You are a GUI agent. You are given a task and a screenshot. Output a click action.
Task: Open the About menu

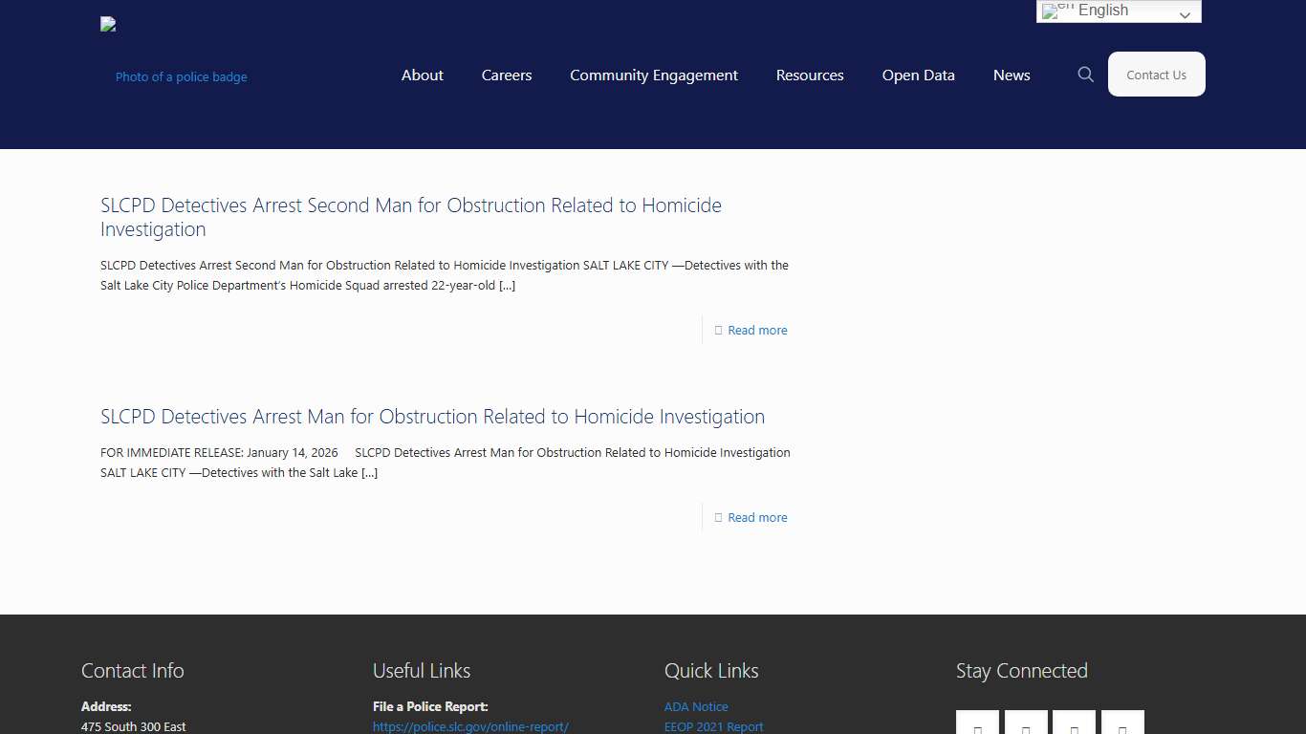click(422, 76)
